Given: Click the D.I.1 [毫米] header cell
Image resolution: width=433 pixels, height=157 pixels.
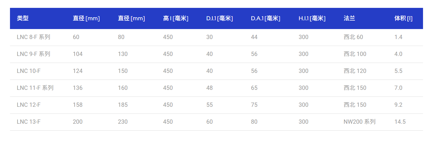Looking at the screenshot, I should tap(220, 18).
